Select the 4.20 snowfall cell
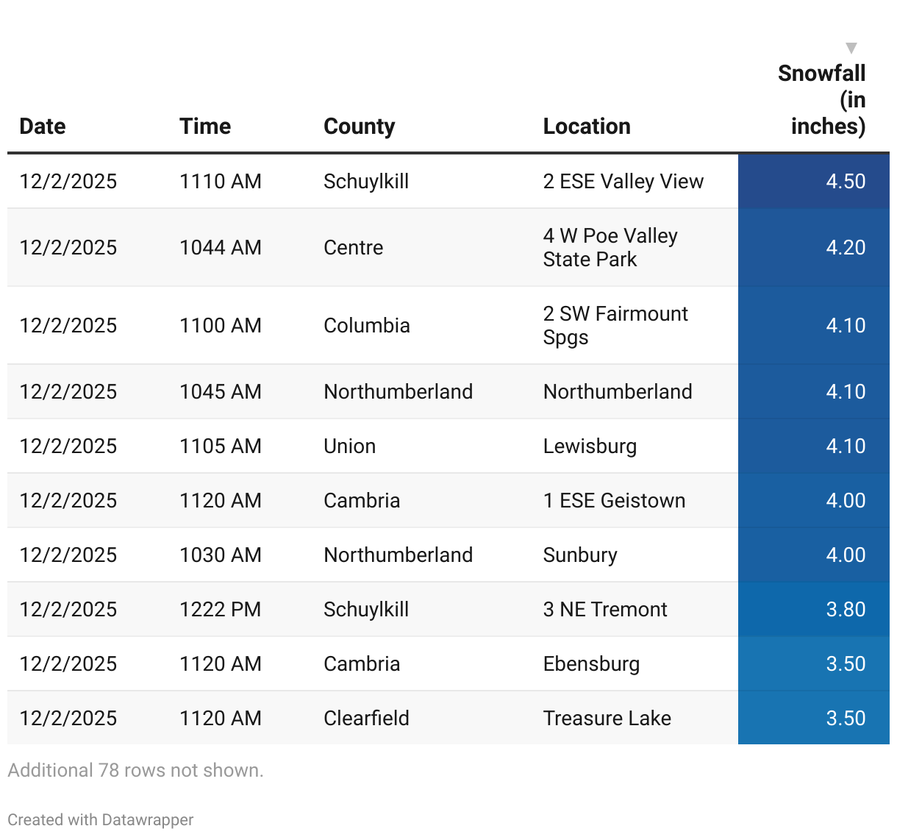This screenshot has height=837, width=897. (x=813, y=248)
